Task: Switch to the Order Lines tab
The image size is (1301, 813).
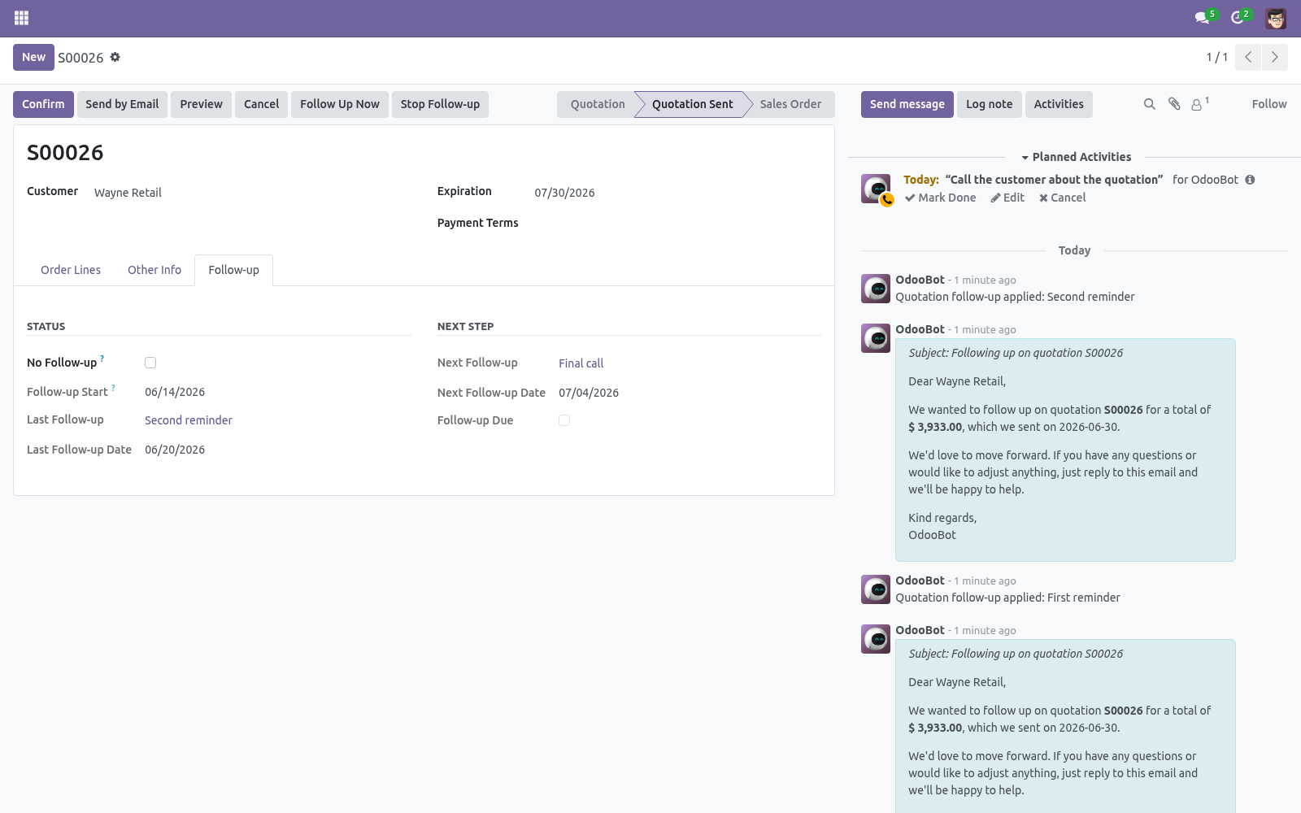Action: tap(71, 270)
